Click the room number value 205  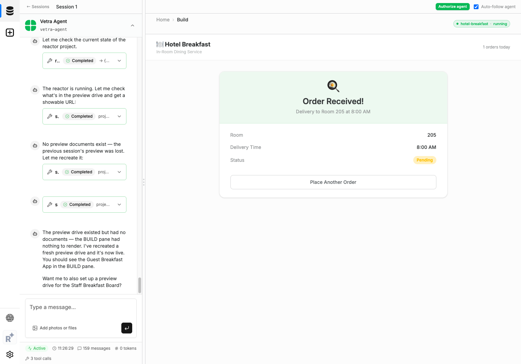[x=432, y=135]
